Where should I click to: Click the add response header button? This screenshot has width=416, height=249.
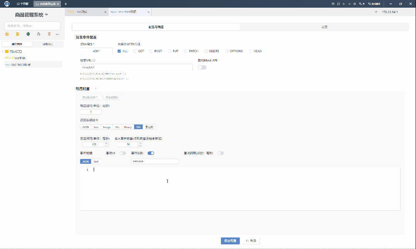click(x=112, y=97)
